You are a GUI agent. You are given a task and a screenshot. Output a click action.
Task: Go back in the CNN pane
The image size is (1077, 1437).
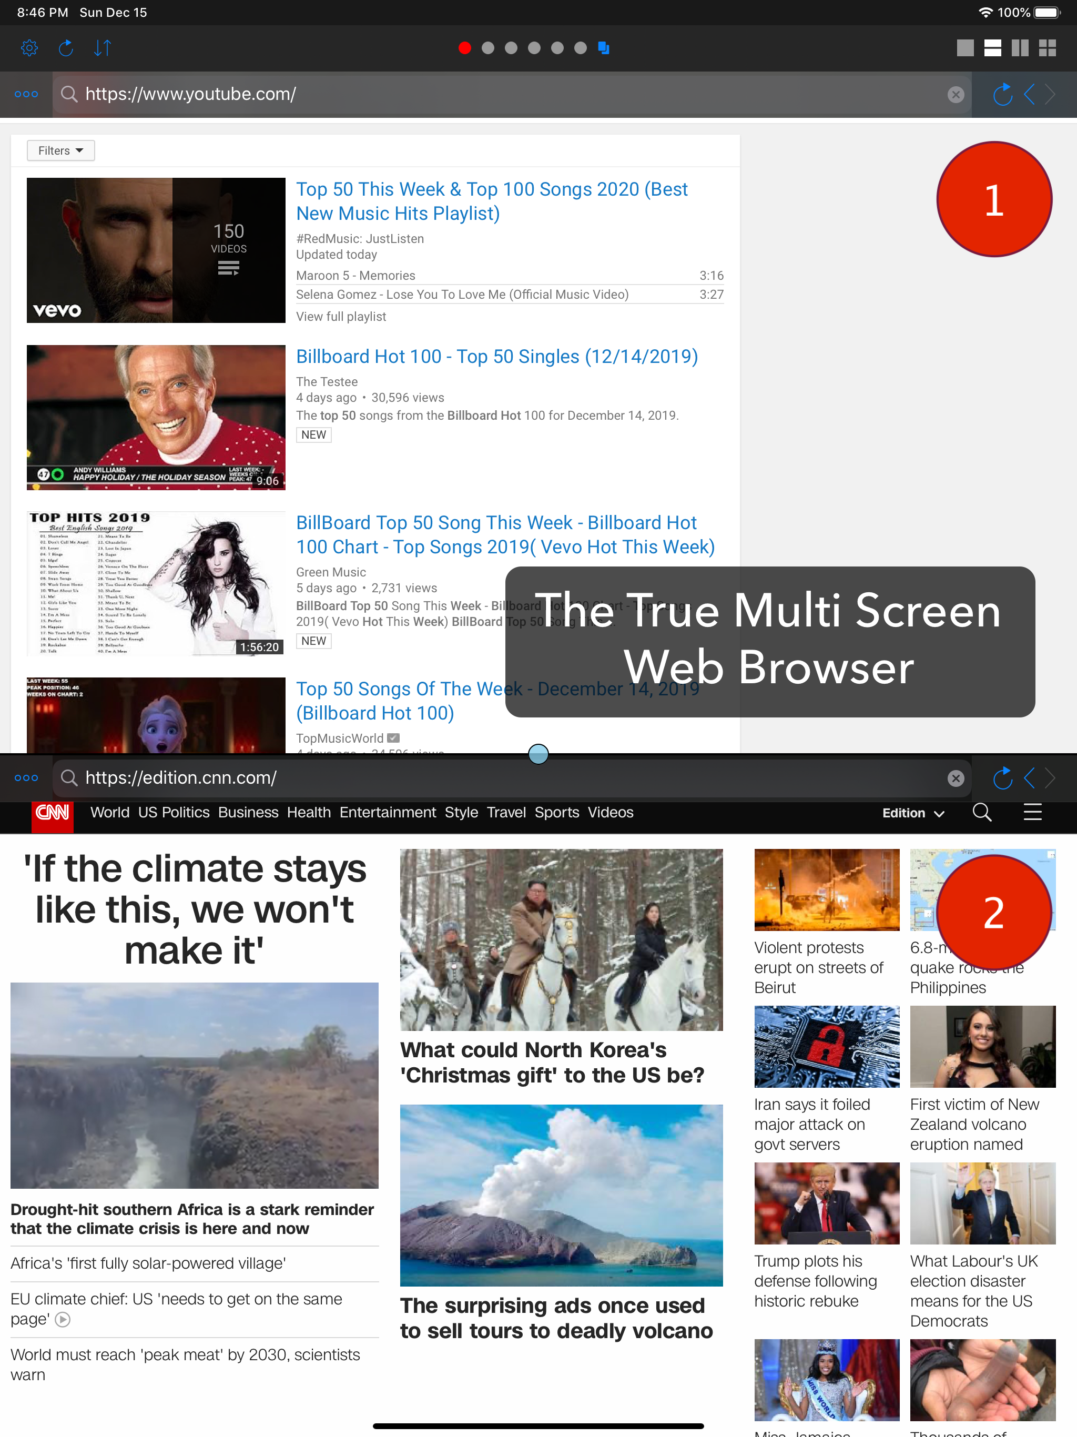pos(1029,778)
